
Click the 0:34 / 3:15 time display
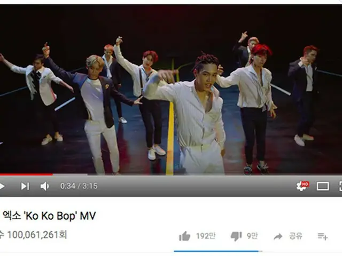click(79, 186)
